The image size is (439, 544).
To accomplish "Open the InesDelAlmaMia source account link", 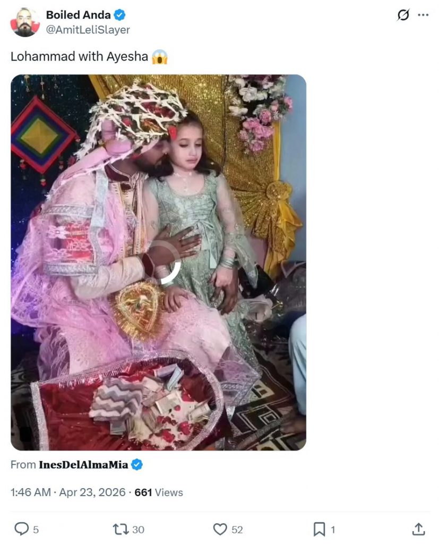I will coord(83,465).
